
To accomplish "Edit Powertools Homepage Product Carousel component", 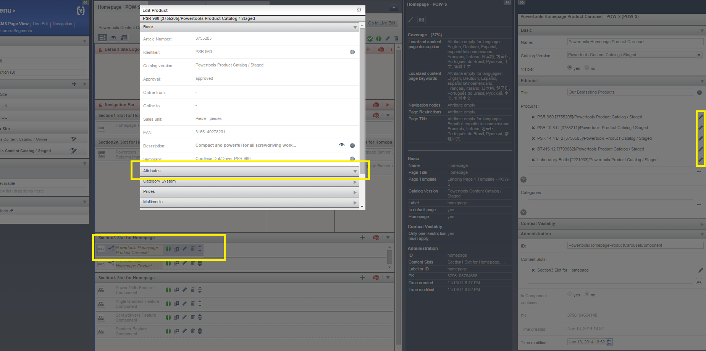I will pos(184,249).
